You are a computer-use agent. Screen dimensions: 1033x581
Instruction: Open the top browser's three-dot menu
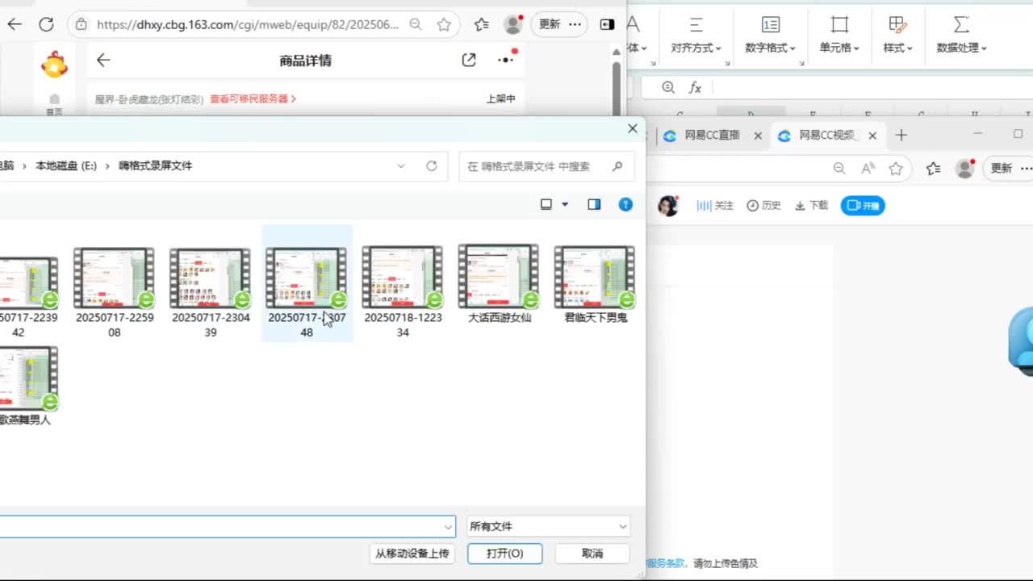575,24
